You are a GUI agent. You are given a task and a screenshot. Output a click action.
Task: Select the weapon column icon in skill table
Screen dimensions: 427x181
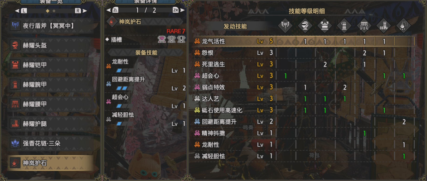click(285, 26)
